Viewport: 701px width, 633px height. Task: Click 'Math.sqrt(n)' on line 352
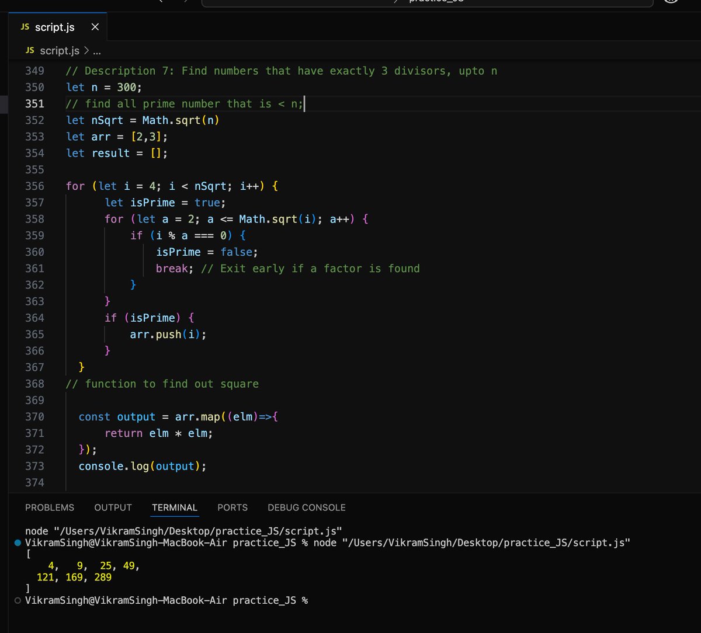[181, 120]
